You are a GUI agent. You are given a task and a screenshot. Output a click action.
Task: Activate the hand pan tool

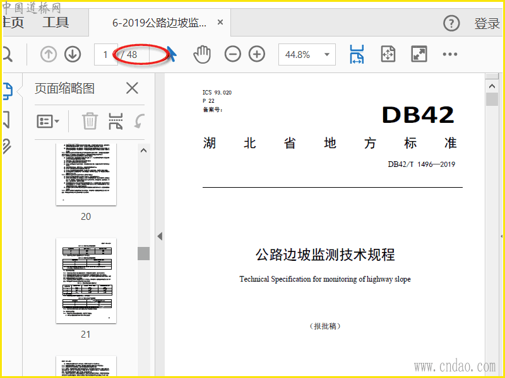[202, 54]
